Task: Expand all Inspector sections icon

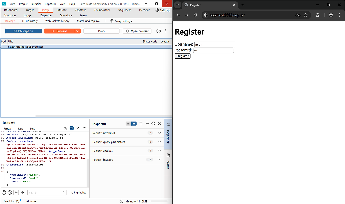Action: click(x=141, y=124)
